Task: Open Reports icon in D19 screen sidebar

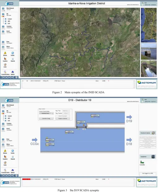Action: pyautogui.click(x=13, y=157)
